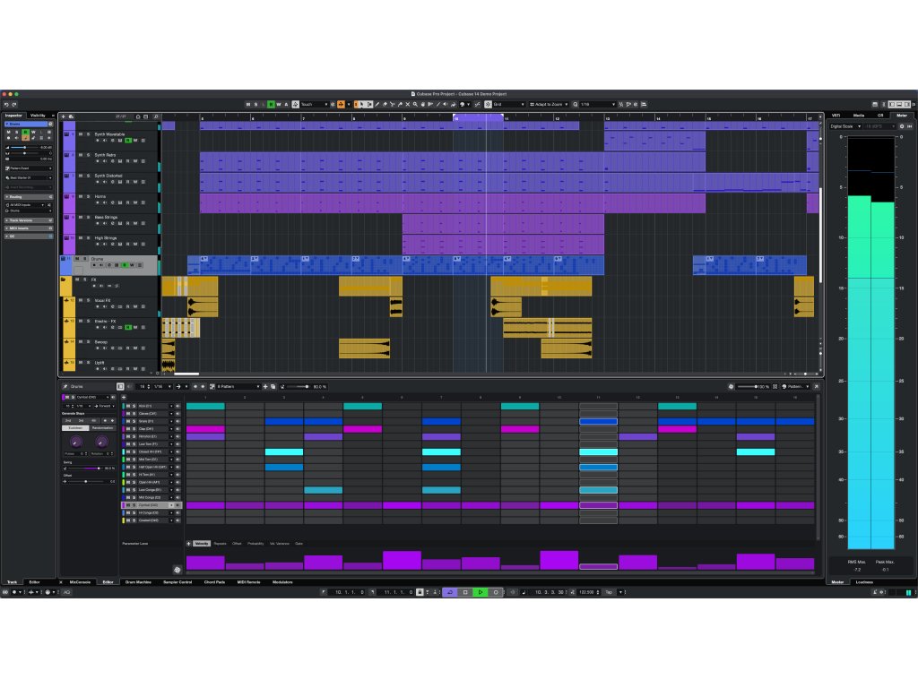Mute the Kick lane in pattern editor
The height and width of the screenshot is (688, 918).
point(127,406)
